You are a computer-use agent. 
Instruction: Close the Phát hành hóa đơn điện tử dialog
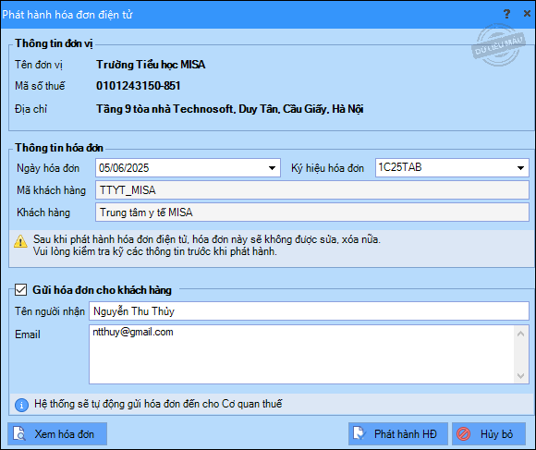click(527, 14)
